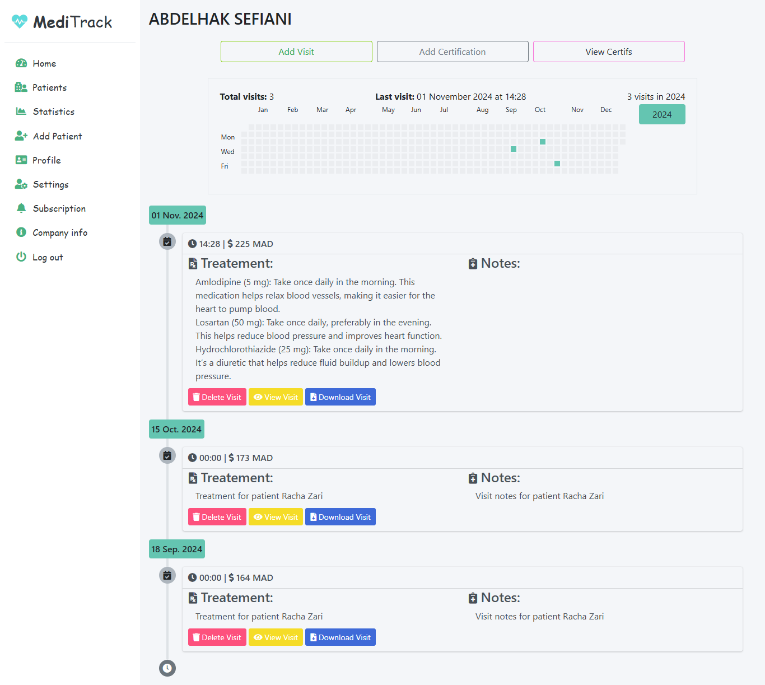Click the Log out power icon
This screenshot has width=765, height=685.
(x=21, y=257)
